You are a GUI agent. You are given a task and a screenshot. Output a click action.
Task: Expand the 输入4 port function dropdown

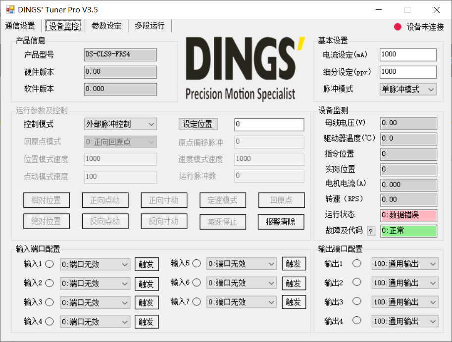[x=95, y=322]
